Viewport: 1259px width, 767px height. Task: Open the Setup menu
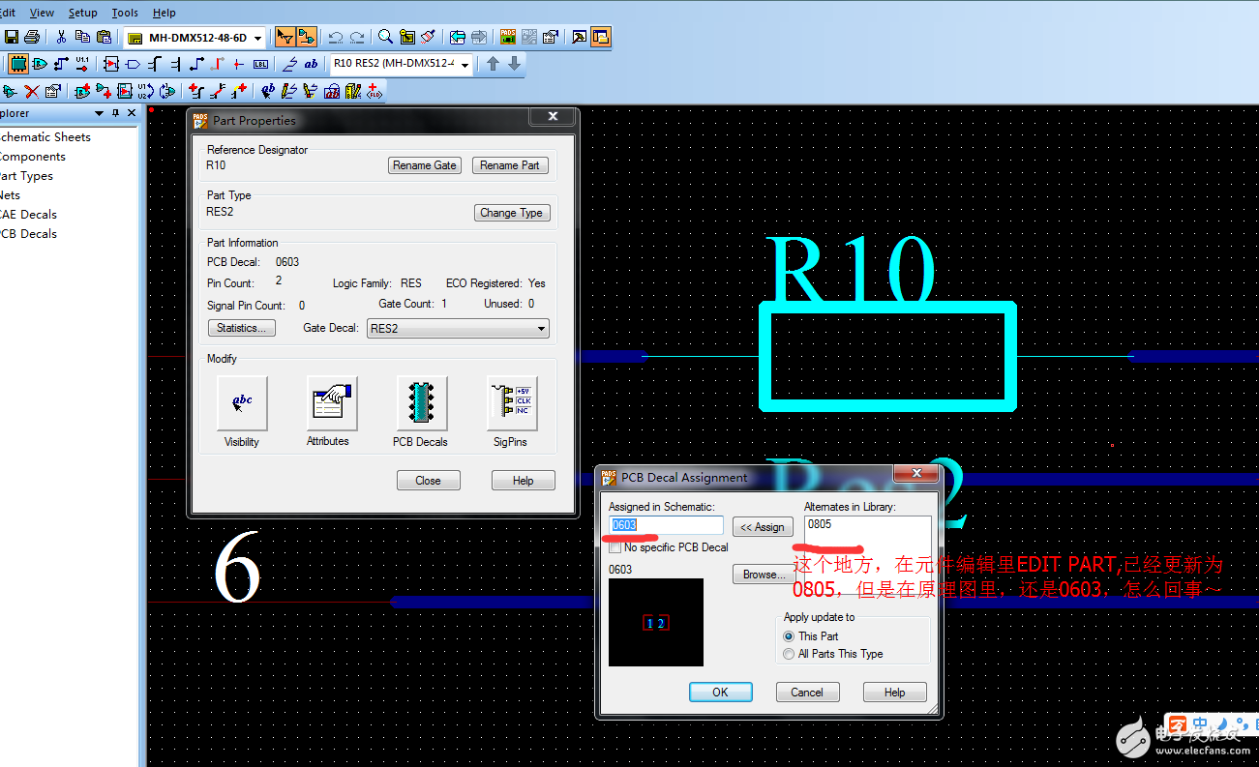82,13
